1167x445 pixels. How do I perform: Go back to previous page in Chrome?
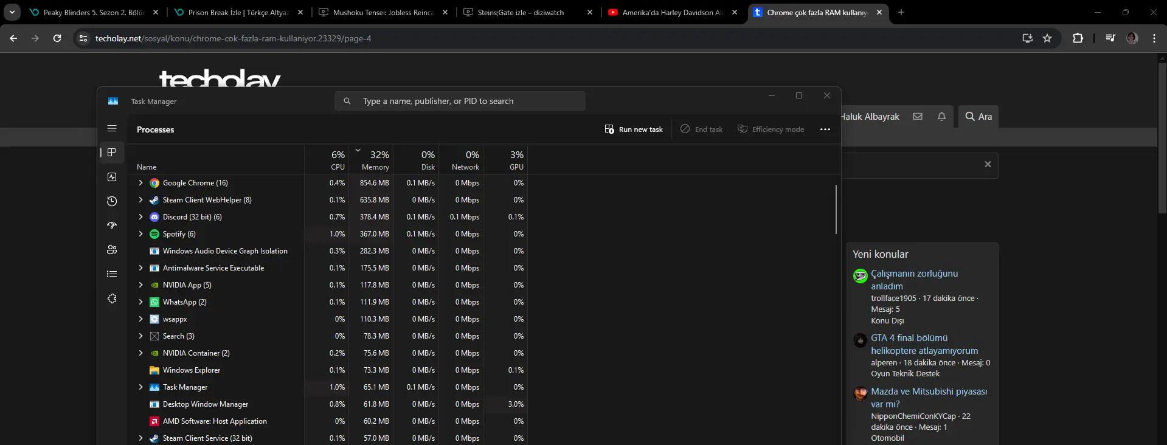13,38
